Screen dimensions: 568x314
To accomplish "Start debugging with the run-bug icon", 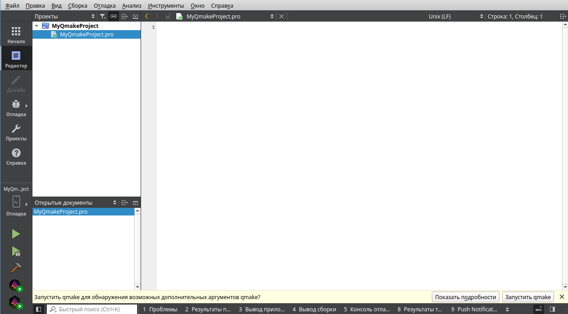I will pyautogui.click(x=16, y=251).
